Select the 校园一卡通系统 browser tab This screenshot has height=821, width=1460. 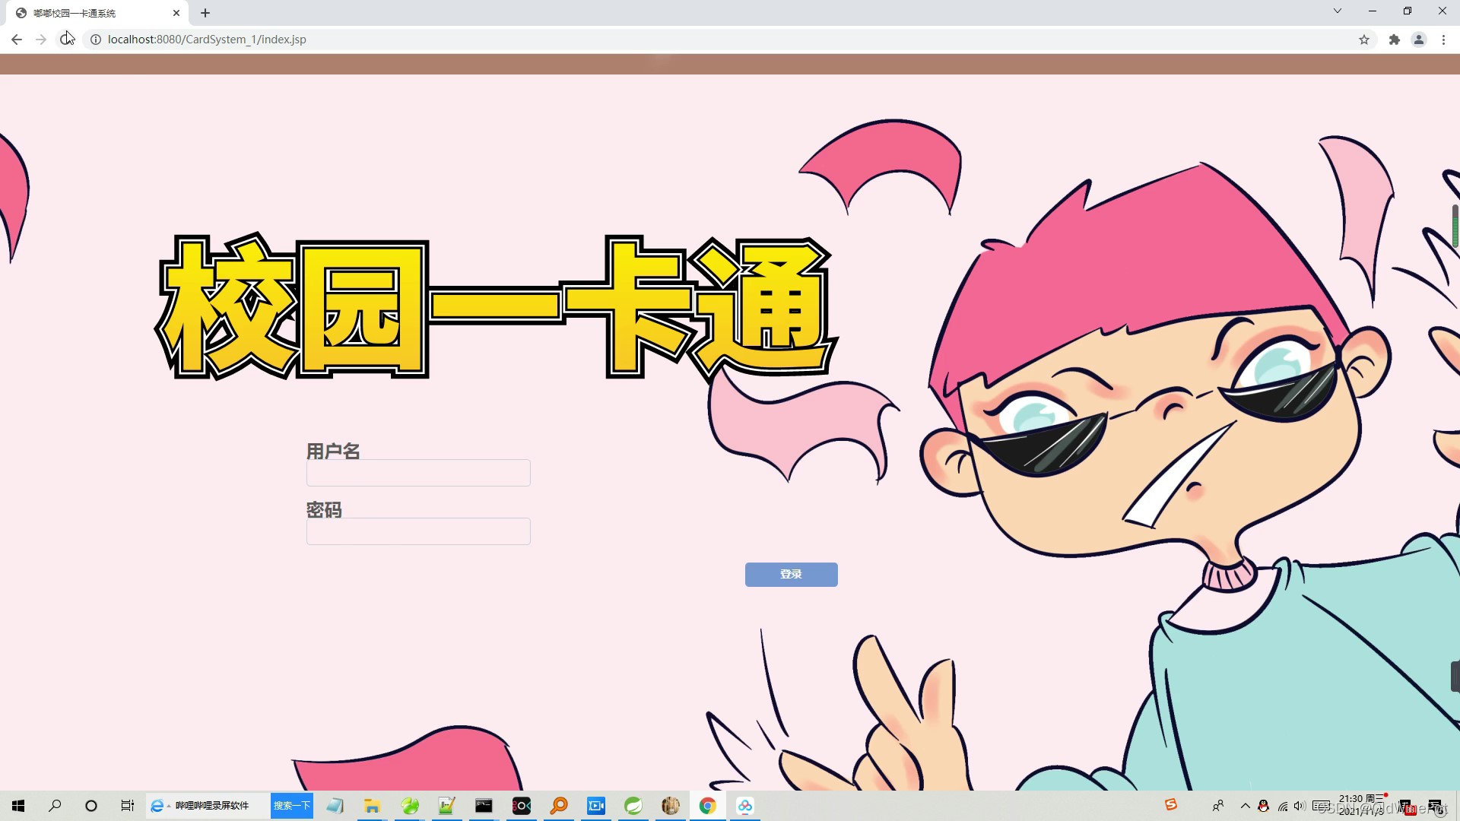91,13
